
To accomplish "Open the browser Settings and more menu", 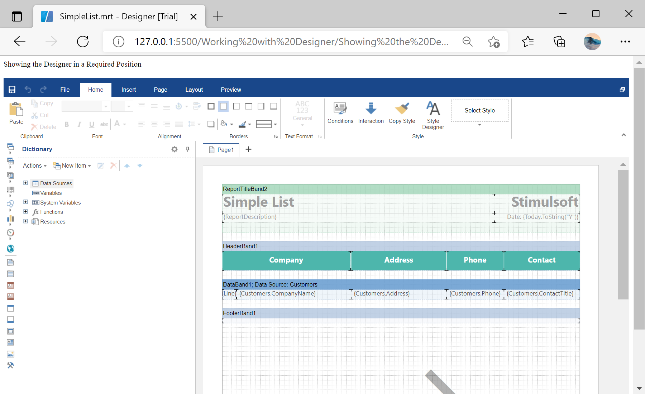I will 625,42.
